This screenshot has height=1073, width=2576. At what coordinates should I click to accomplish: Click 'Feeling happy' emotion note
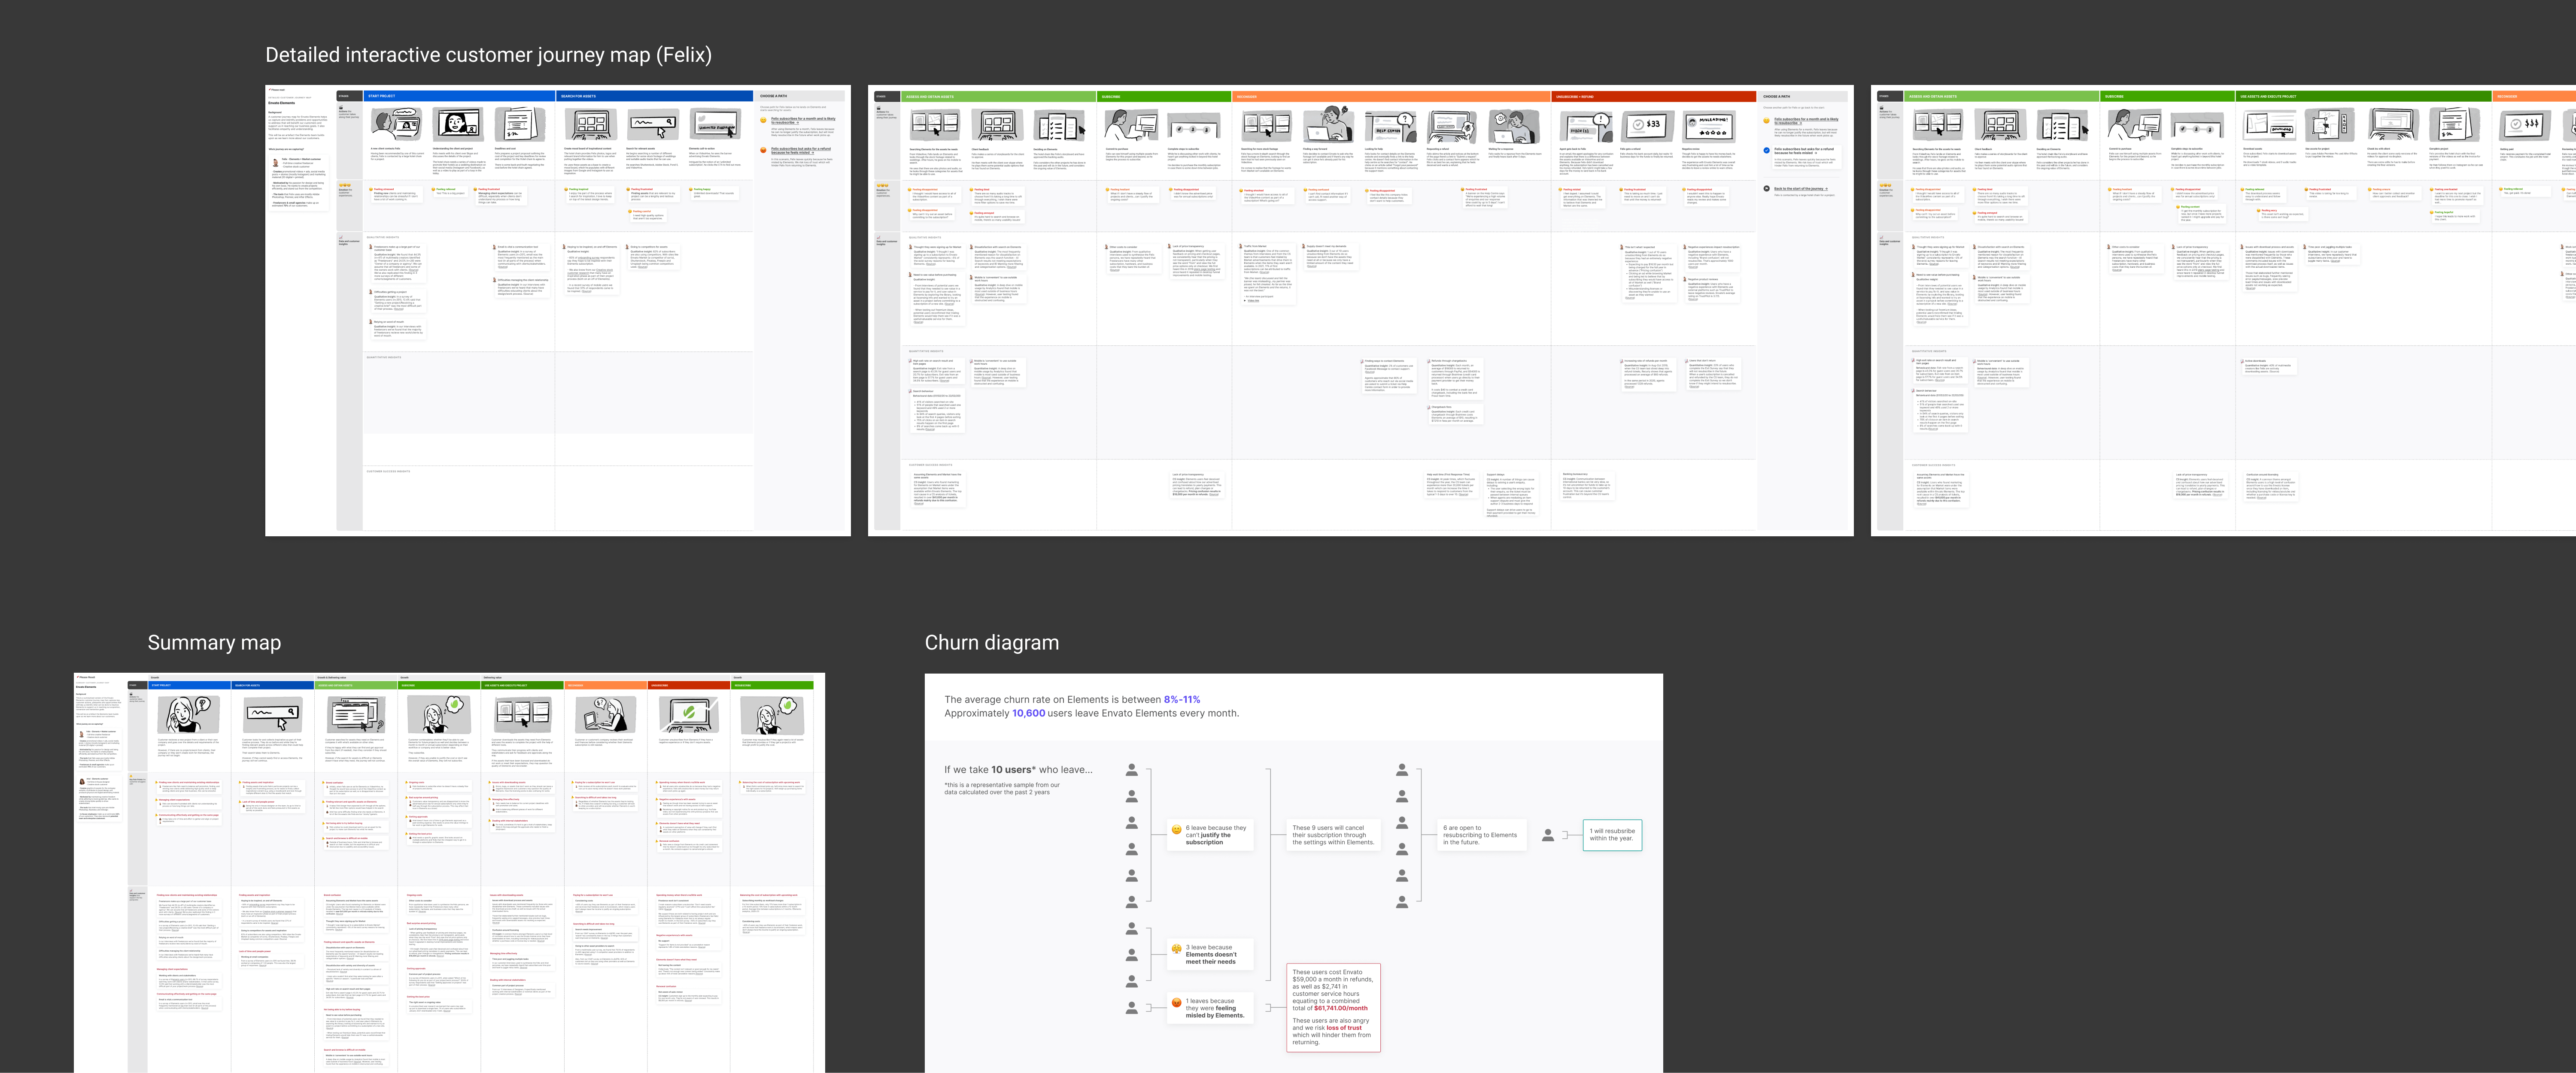tap(715, 193)
